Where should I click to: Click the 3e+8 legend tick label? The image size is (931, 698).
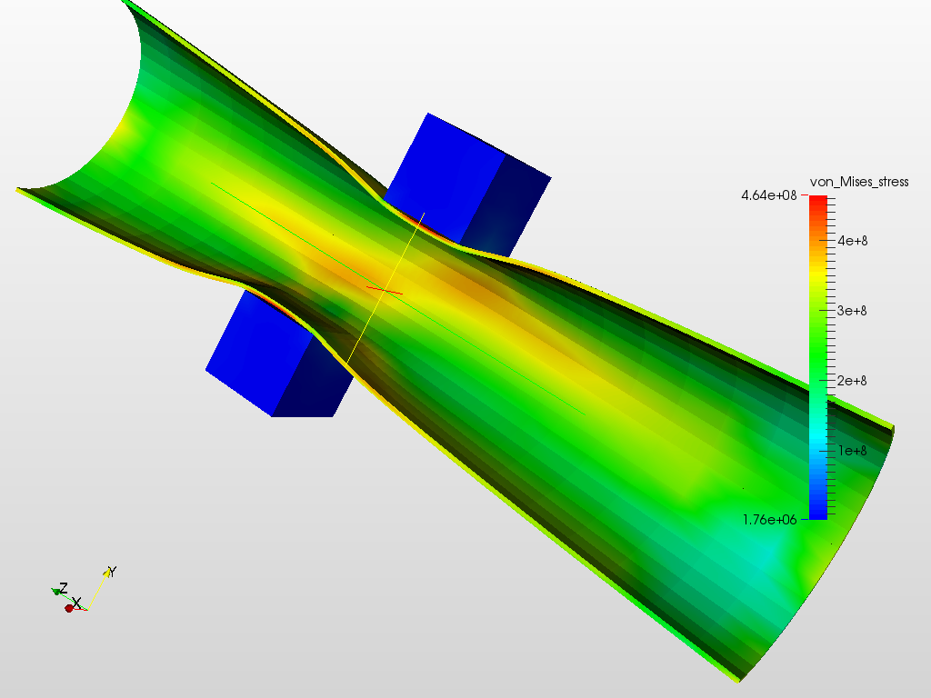[x=852, y=311]
